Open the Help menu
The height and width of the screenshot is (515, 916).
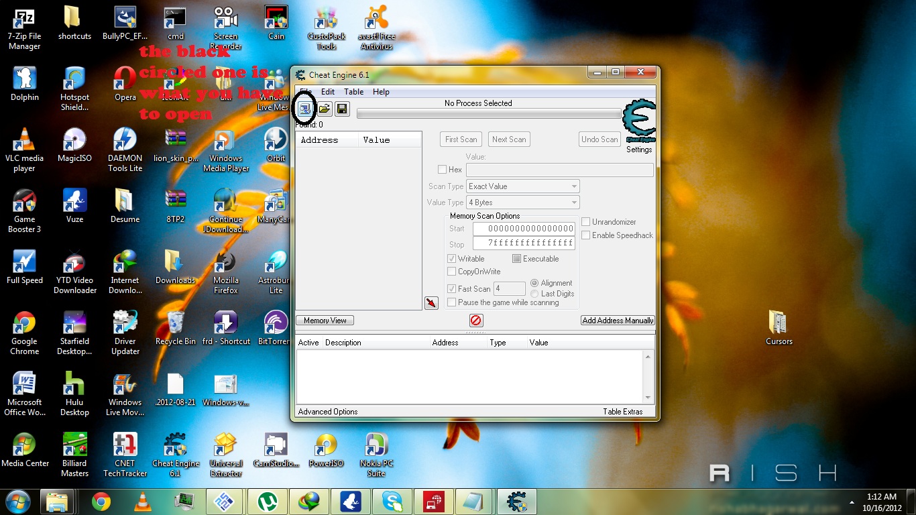tap(381, 92)
